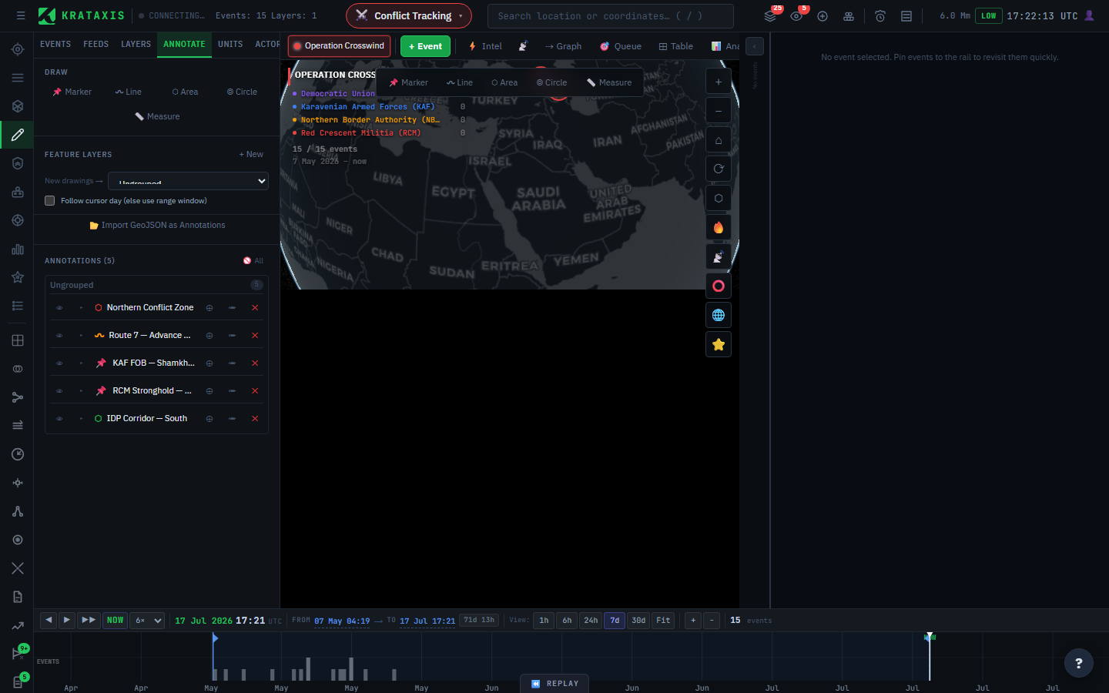Screen dimensions: 1109x693
Task: Click the NOW button on timeline
Action: pyautogui.click(x=116, y=621)
